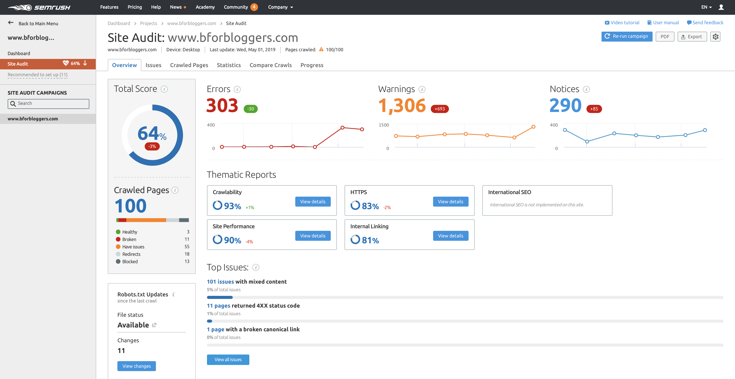
Task: Switch to the Issues tab
Action: click(153, 65)
